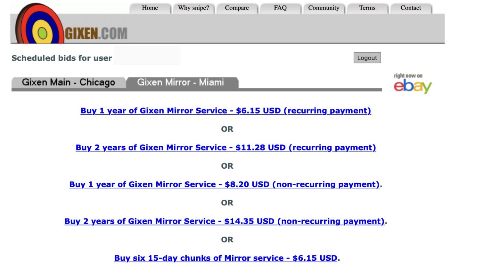The height and width of the screenshot is (276, 492).
Task: Switch to Gixen Main - Chicago tab
Action: pyautogui.click(x=68, y=82)
